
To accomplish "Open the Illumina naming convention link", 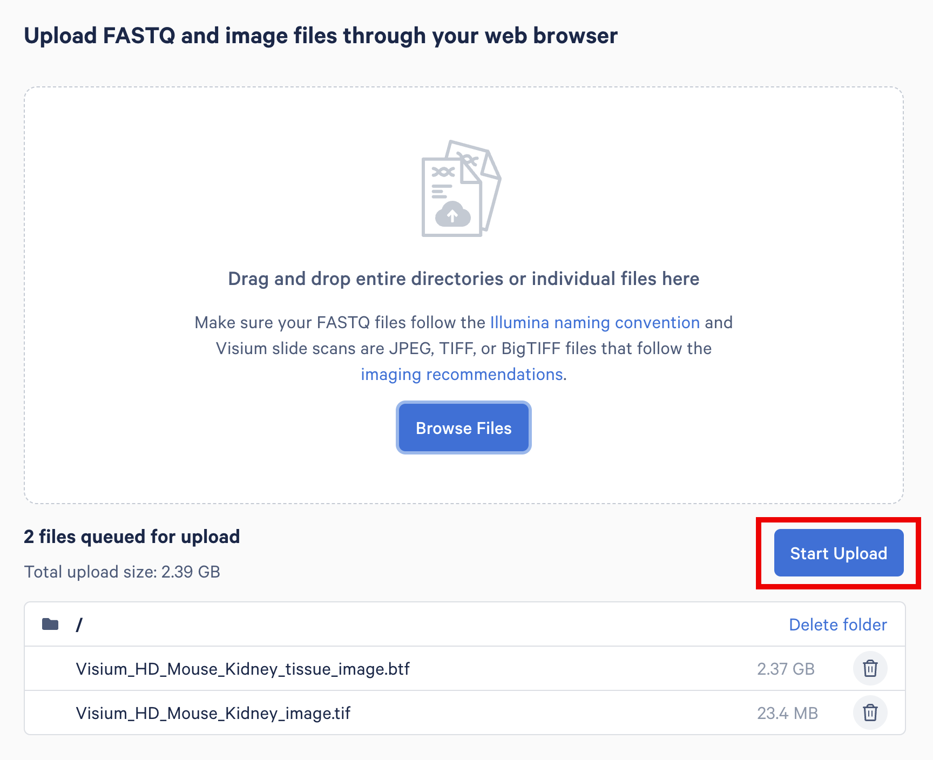I will (x=594, y=322).
